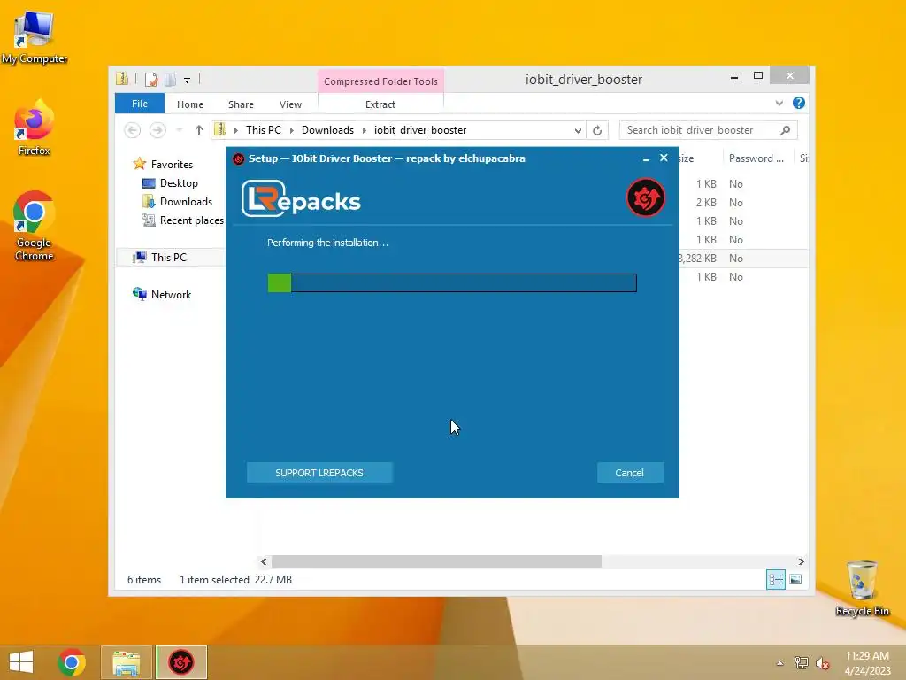906x680 pixels.
Task: Click the SUPPORT LREPACKS button
Action: pyautogui.click(x=319, y=473)
